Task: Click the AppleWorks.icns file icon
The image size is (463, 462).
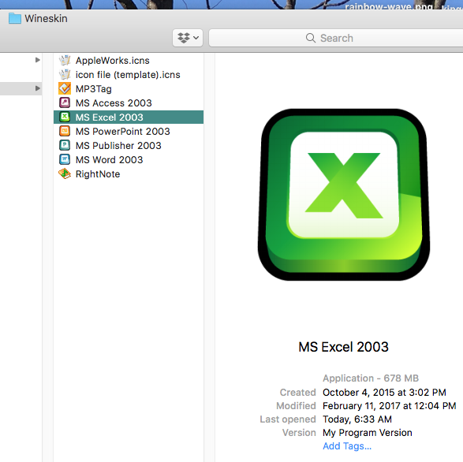Action: click(x=65, y=60)
